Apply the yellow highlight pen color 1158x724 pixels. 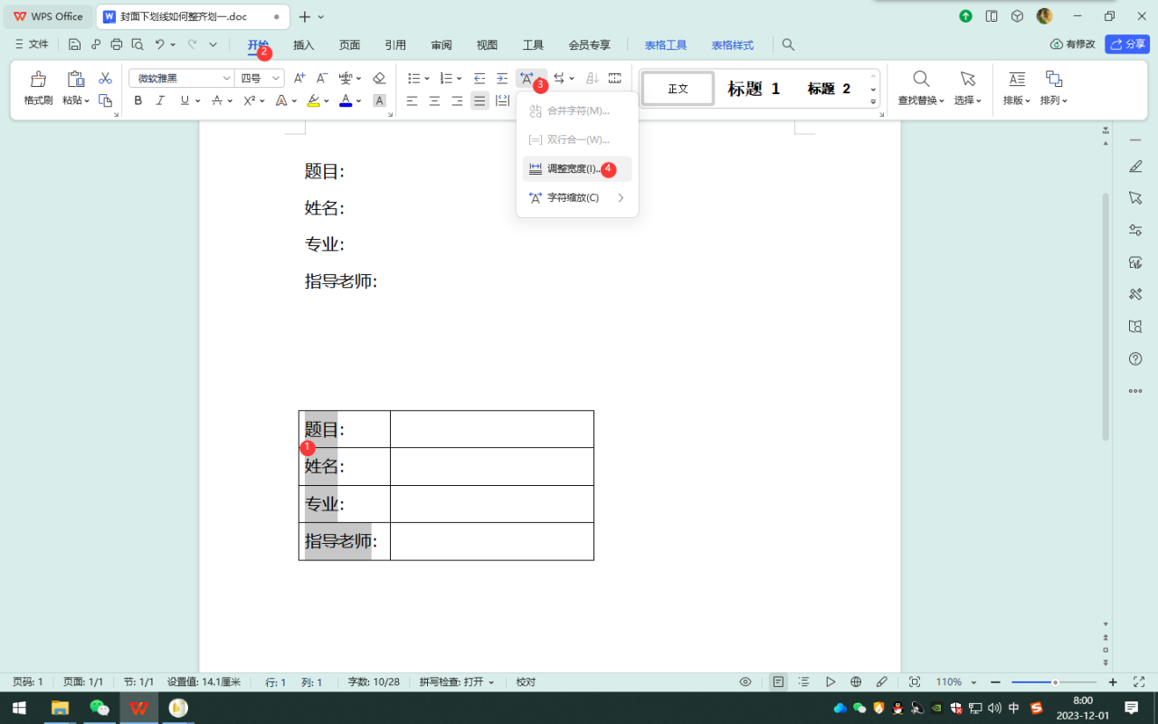pos(313,100)
